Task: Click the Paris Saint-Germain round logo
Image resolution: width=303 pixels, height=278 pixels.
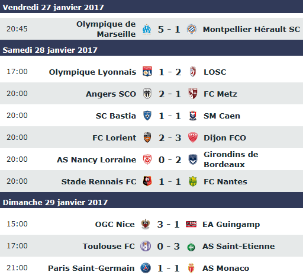Action: pos(146,268)
